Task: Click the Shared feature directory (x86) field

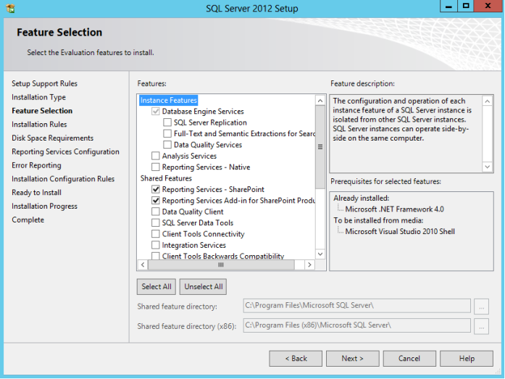Action: (x=357, y=325)
